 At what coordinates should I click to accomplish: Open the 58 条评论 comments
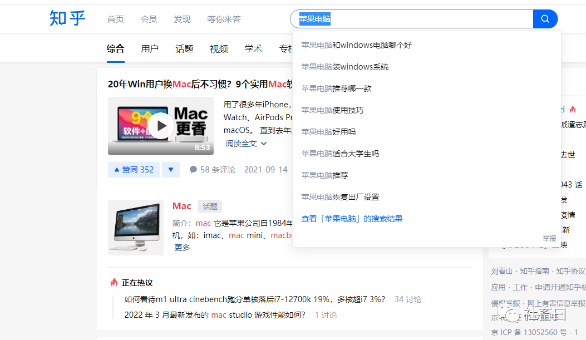coord(213,170)
